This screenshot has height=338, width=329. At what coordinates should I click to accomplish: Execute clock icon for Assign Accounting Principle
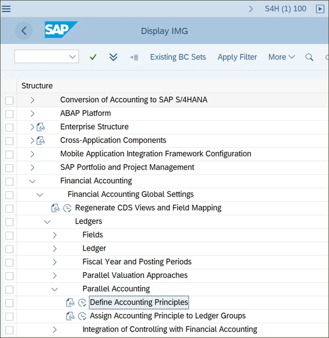point(82,316)
